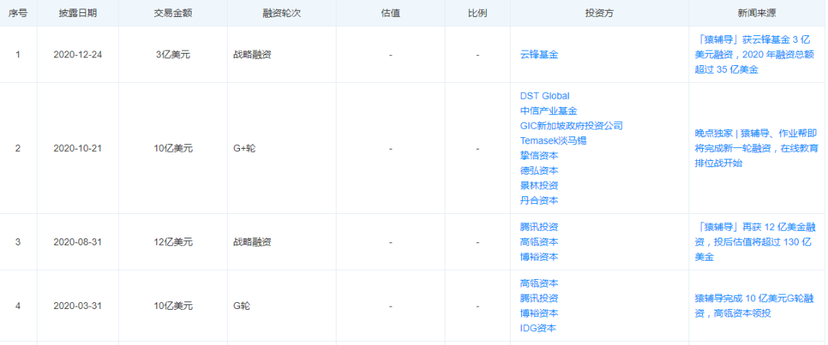Image resolution: width=828 pixels, height=345 pixels.
Task: Click the 比例 column header
Action: [x=478, y=13]
